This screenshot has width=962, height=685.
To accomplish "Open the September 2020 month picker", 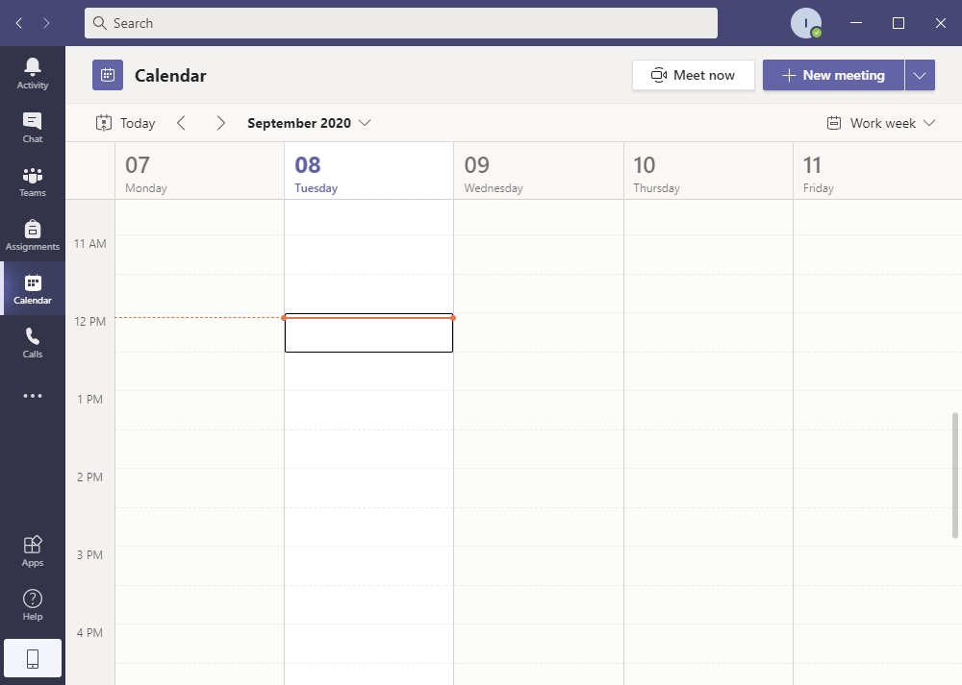I will (309, 123).
